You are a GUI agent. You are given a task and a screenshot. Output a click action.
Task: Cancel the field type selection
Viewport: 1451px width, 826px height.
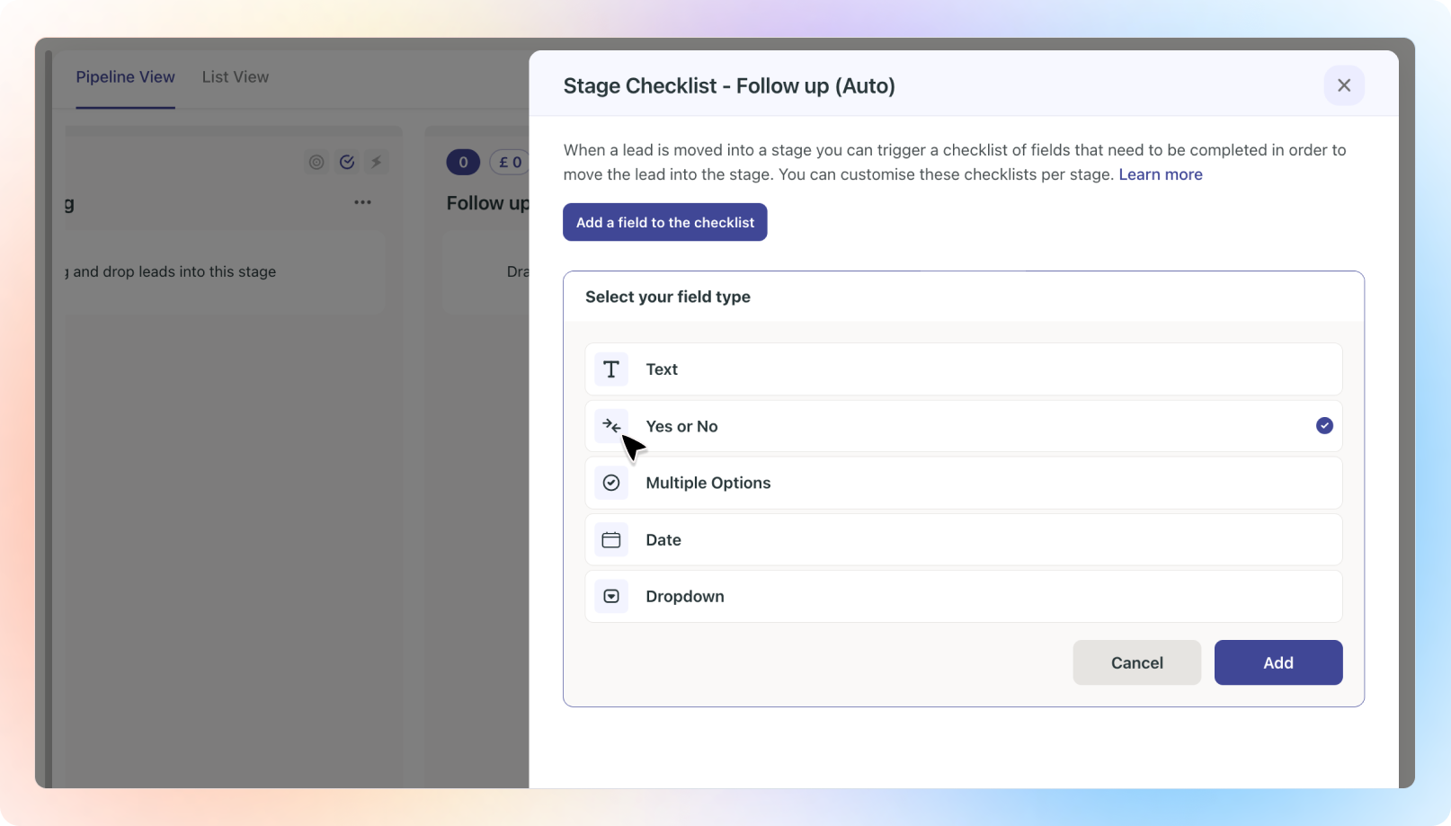pos(1136,662)
